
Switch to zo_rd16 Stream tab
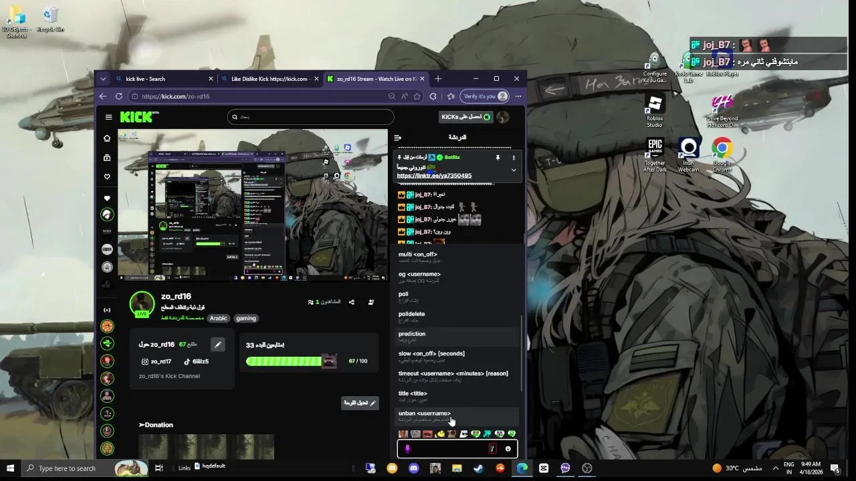tap(376, 79)
